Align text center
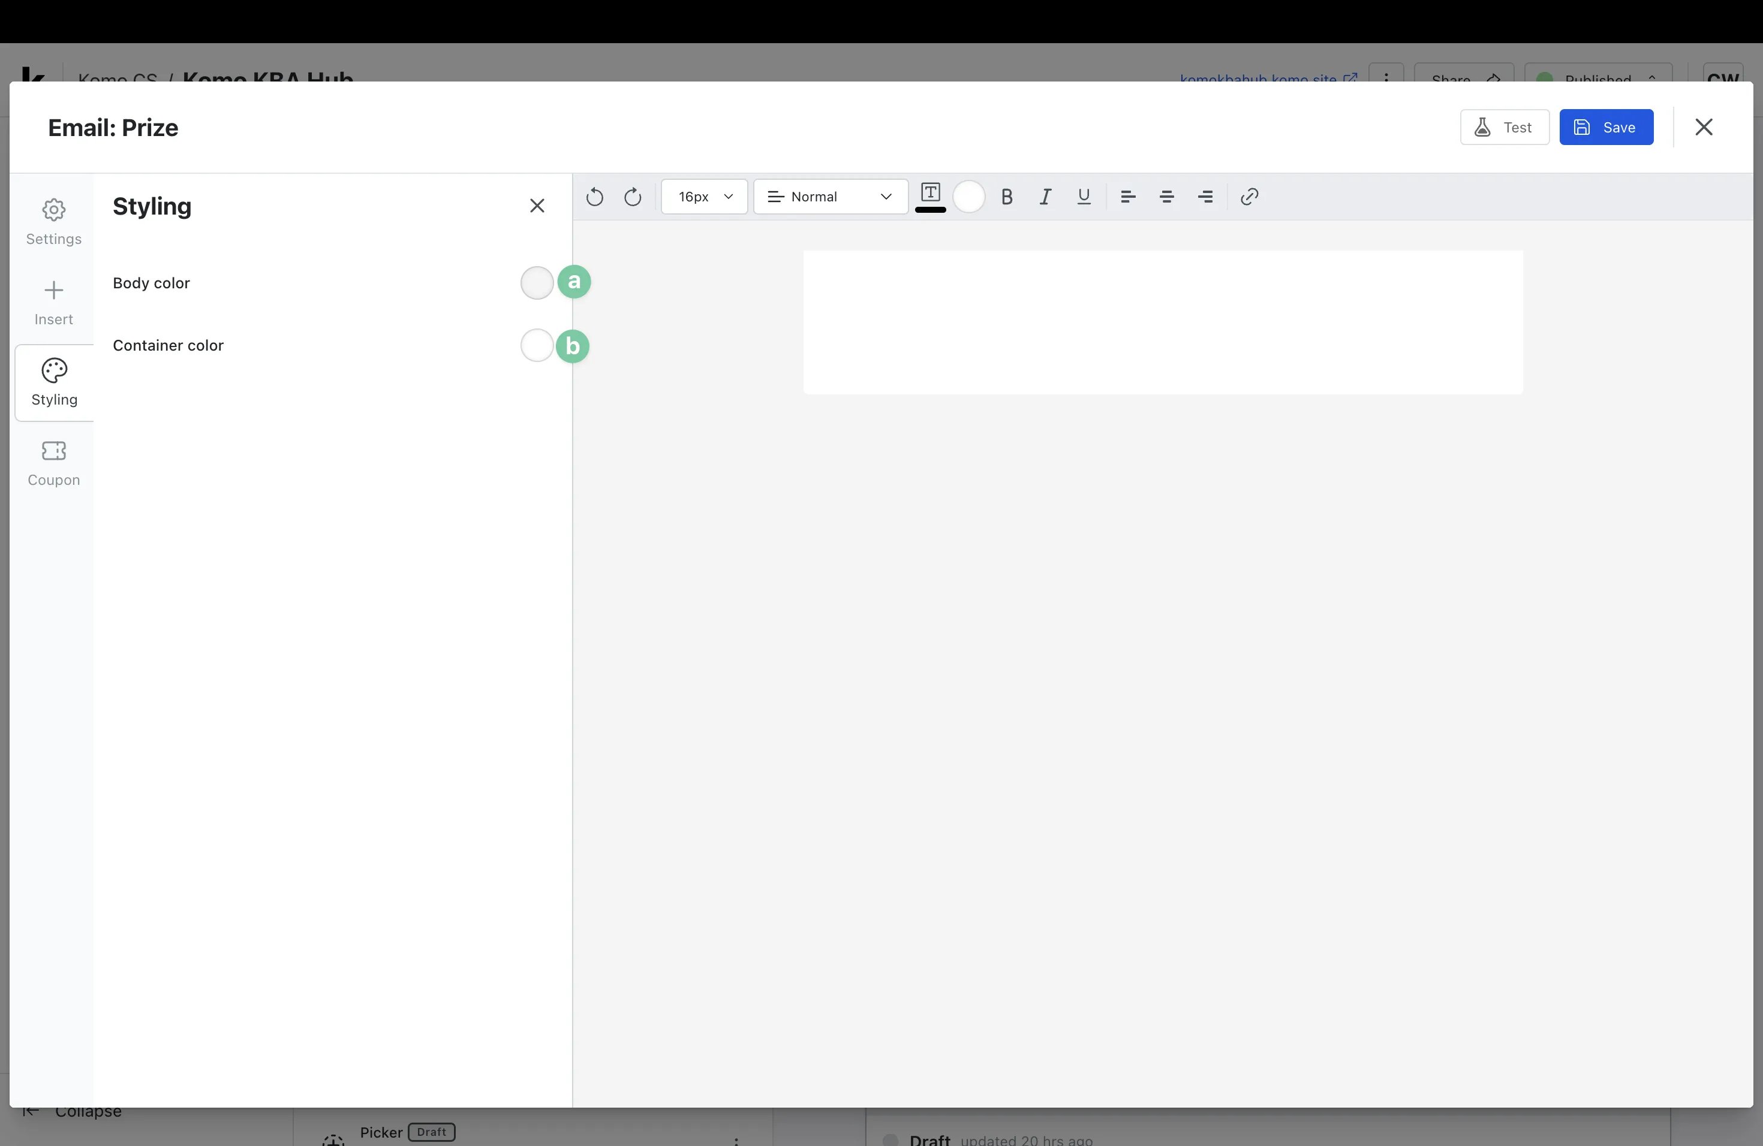The image size is (1763, 1146). [1167, 197]
